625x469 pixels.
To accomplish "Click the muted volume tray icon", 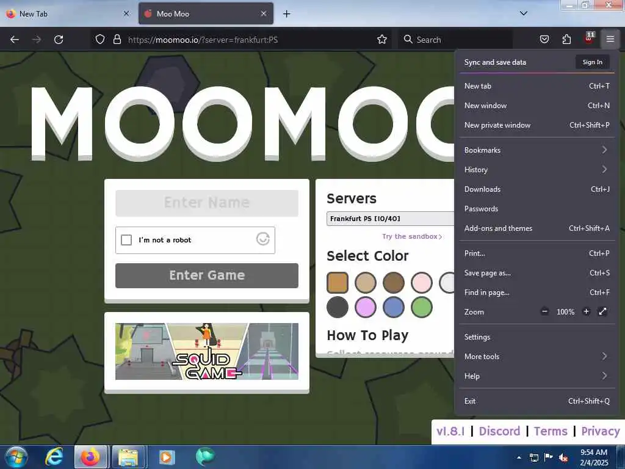I will (x=563, y=457).
